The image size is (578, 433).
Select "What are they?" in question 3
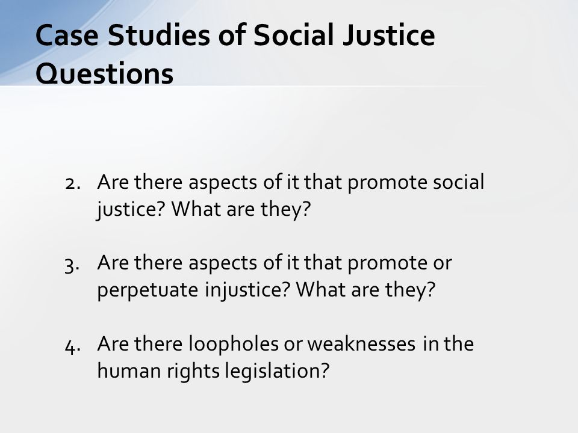[x=365, y=290]
